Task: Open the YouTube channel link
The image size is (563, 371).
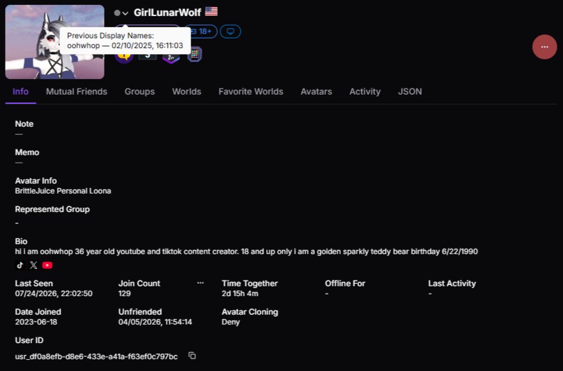Action: [48, 265]
